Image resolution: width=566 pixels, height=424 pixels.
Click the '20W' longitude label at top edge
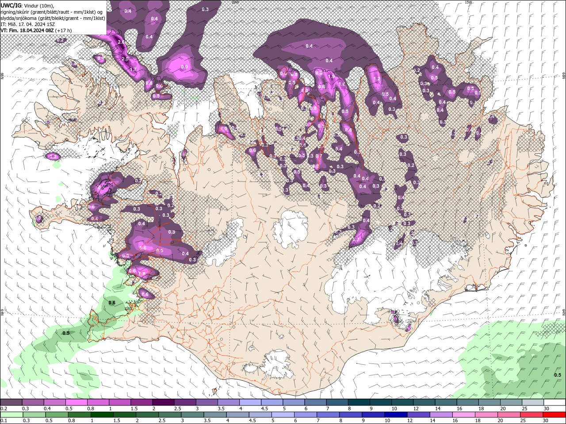(x=235, y=2)
